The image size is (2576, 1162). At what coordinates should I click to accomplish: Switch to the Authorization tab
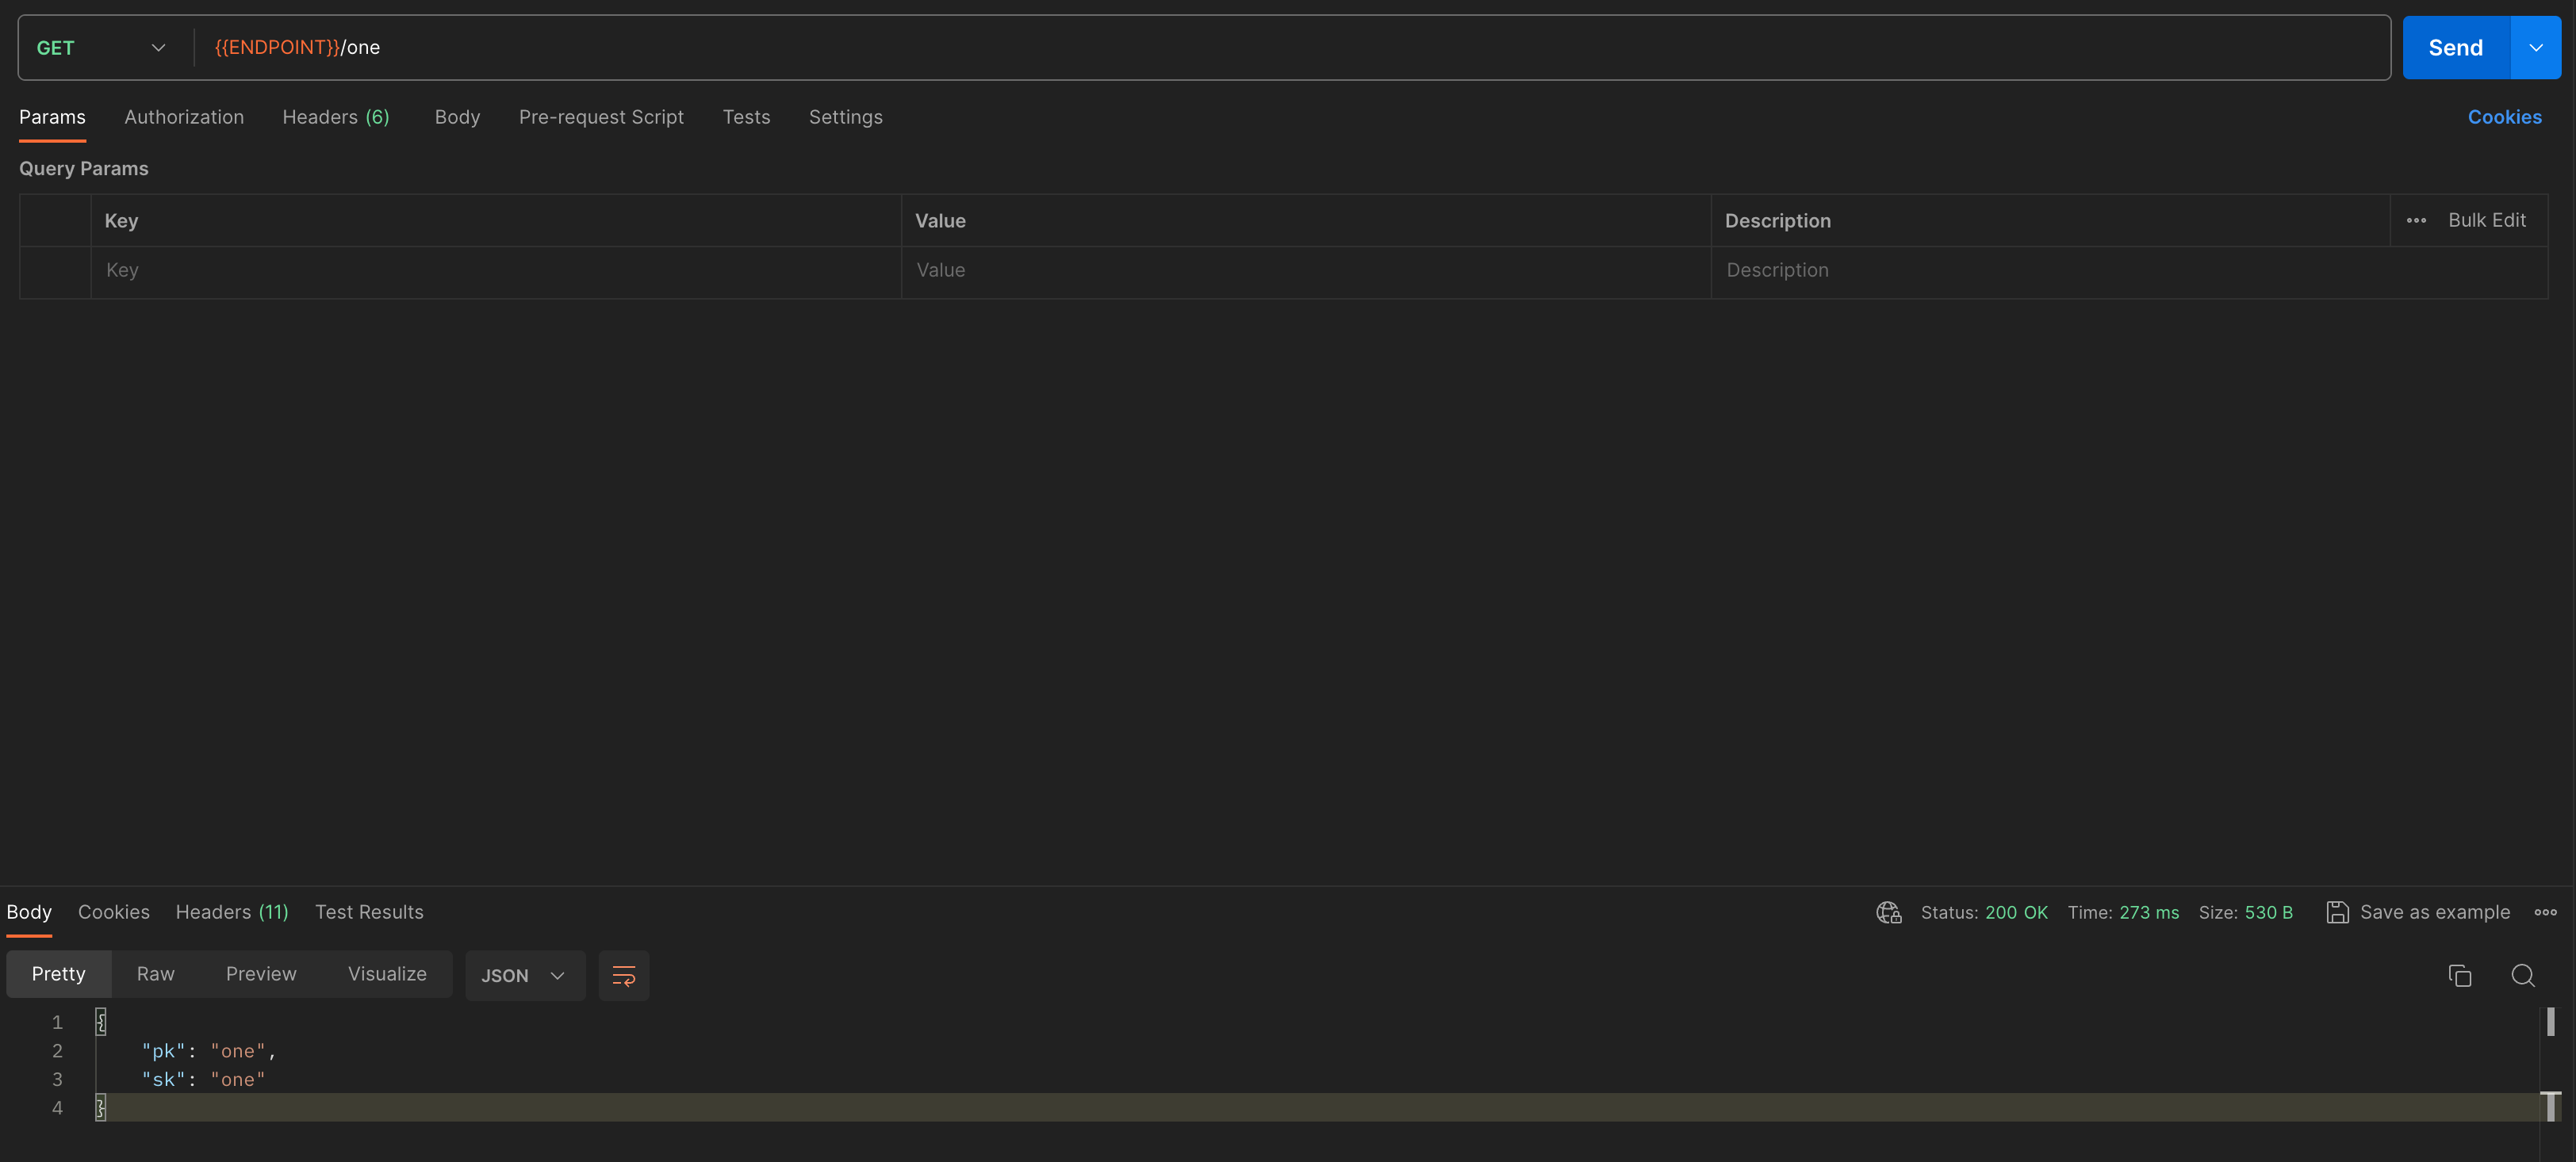click(x=184, y=117)
